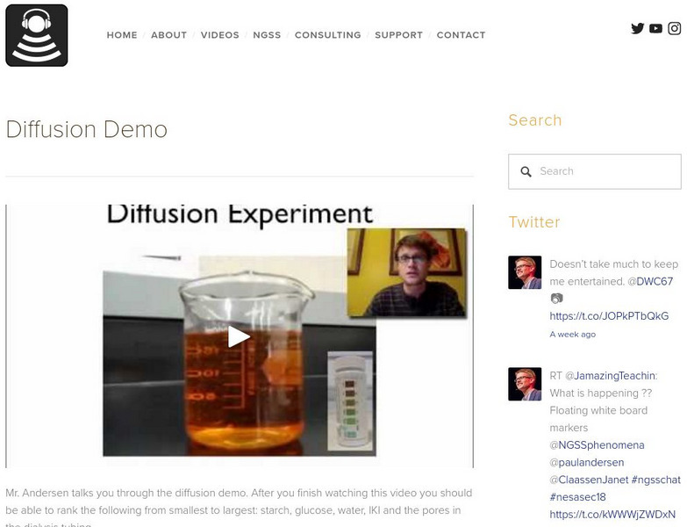Open the SUPPORT menu item

[x=398, y=35]
